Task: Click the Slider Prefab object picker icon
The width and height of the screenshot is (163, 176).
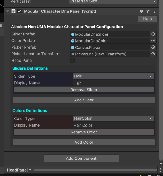Action: 153,34
